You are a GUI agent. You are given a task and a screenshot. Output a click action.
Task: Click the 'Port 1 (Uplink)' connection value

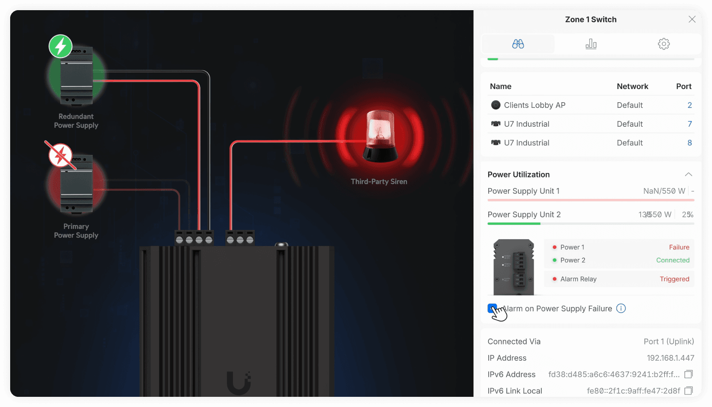tap(669, 342)
